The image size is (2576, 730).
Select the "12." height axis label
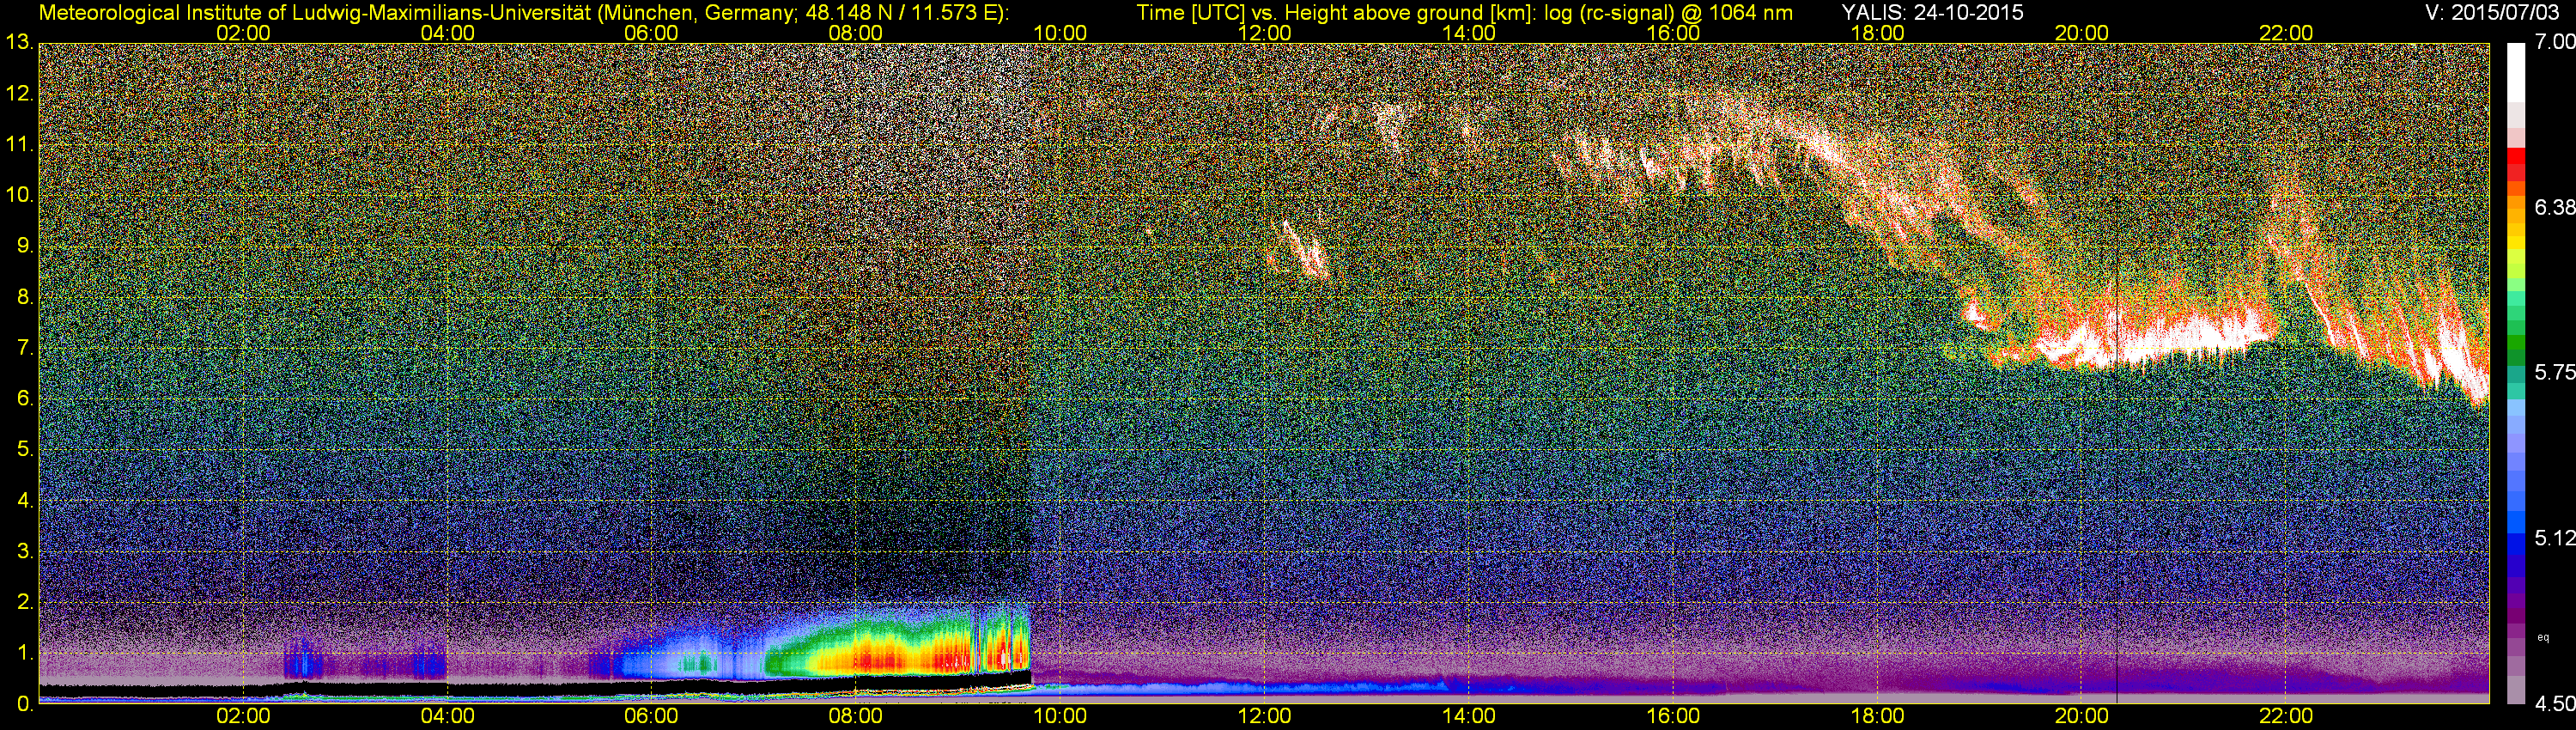tap(20, 94)
